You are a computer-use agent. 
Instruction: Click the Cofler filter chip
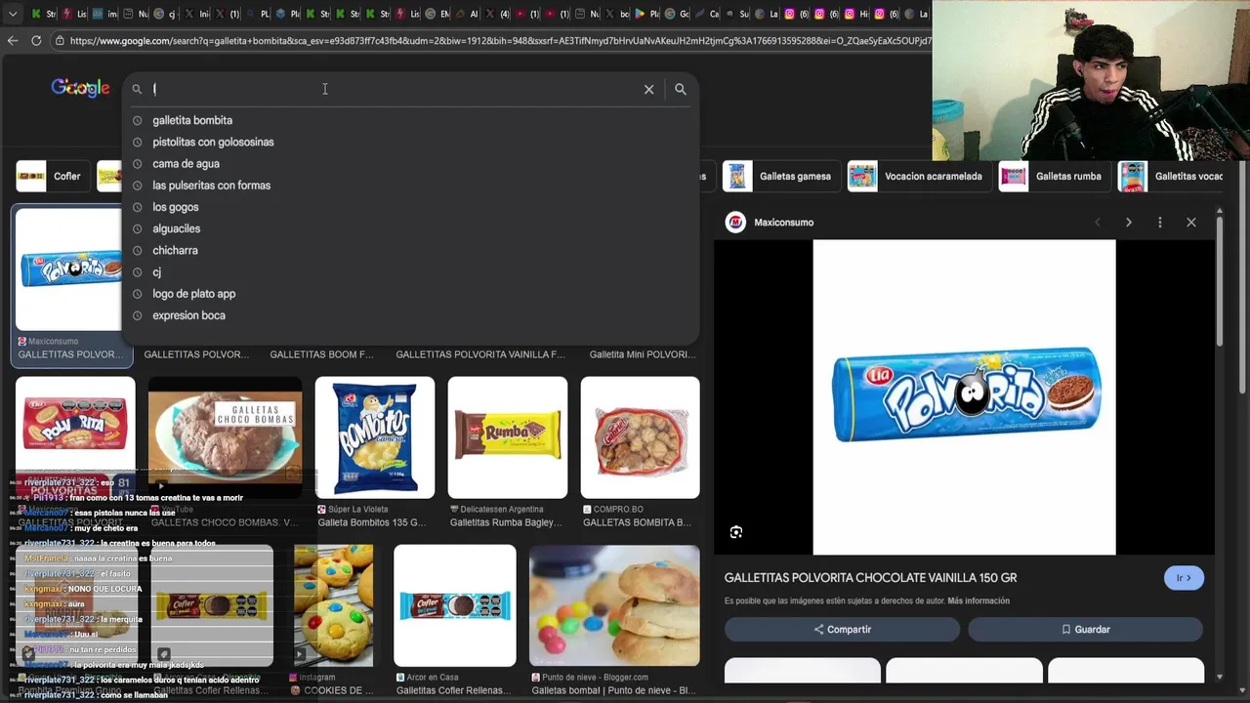[51, 177]
